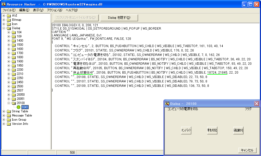Click the スクリプトをコンパイルする(C) button
Viewport: 261px width, 156px height.
76,18
